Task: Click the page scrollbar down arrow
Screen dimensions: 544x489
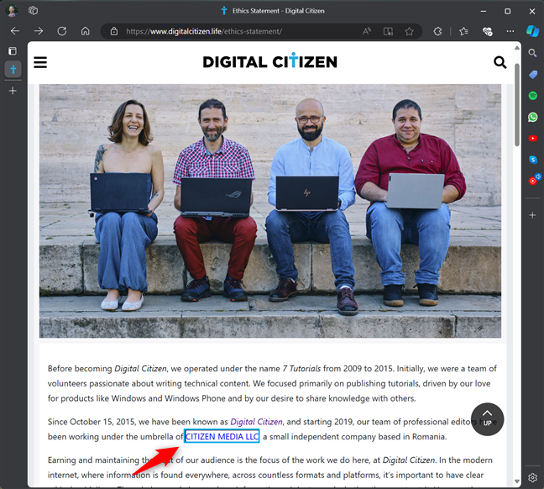Action: [x=517, y=481]
